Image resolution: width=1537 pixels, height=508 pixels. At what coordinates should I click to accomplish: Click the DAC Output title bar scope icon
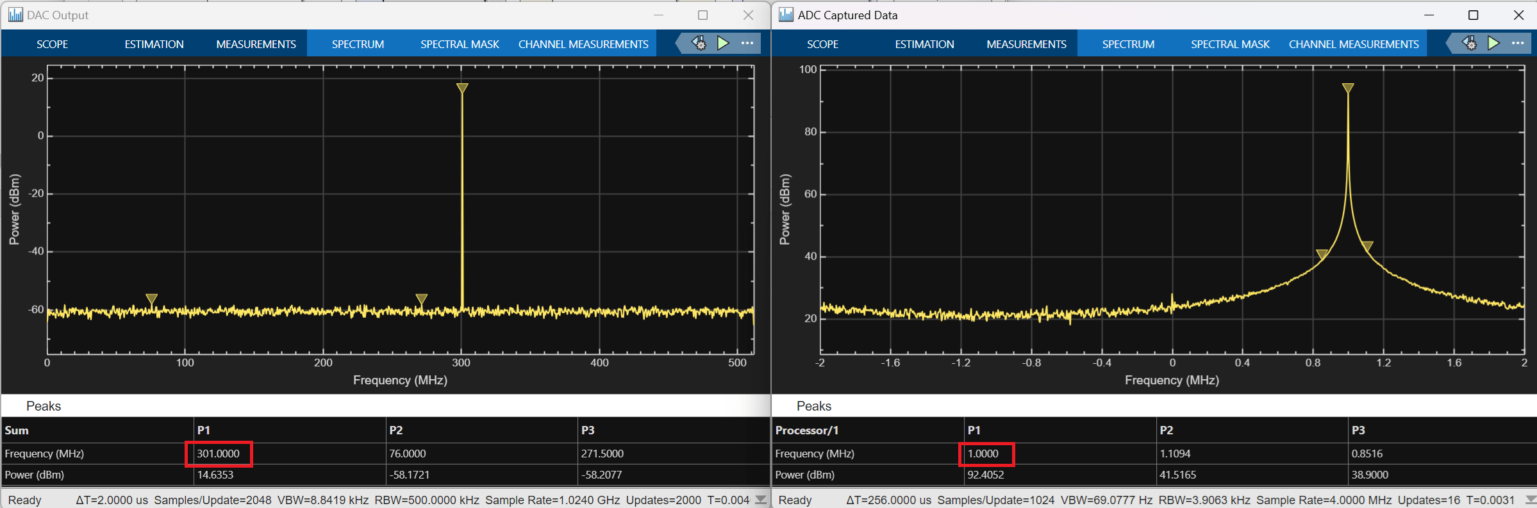(x=15, y=15)
